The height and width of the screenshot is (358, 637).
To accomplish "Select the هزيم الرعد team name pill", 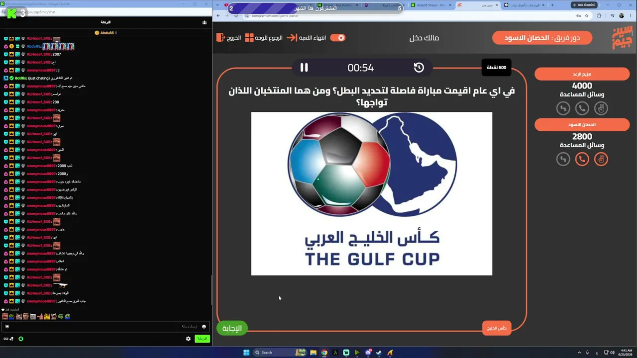I will [x=582, y=74].
